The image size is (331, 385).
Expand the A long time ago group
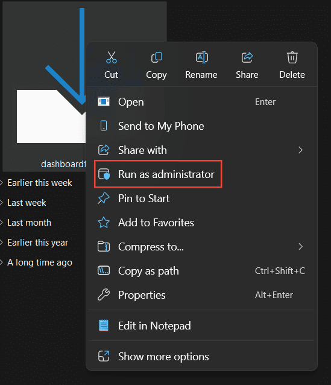(x=1, y=262)
